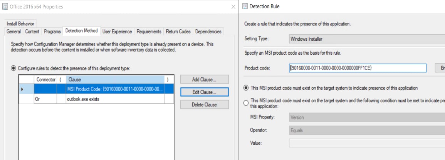The height and width of the screenshot is (160, 445).
Task: Click the Delete Clause button
Action: tap(204, 105)
